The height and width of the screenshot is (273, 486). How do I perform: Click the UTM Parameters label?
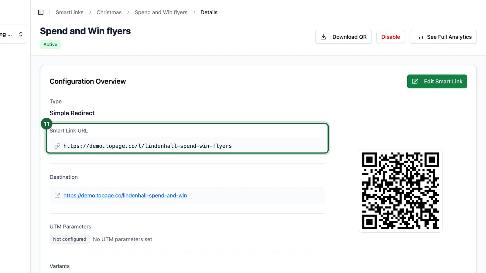70,227
